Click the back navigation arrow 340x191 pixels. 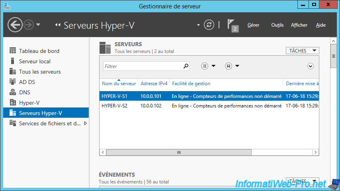15,25
